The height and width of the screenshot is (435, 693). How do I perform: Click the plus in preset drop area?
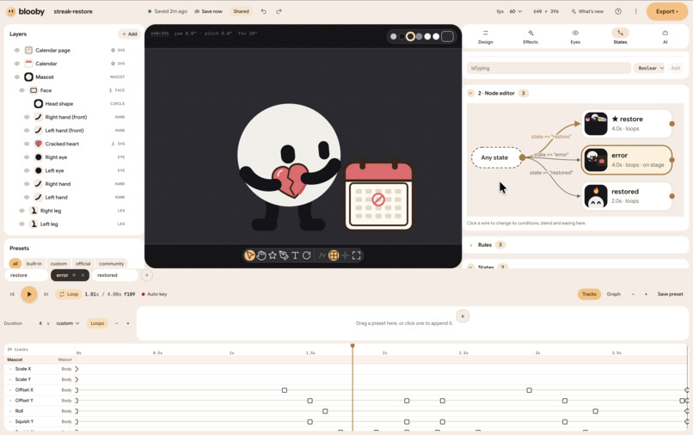coord(463,316)
